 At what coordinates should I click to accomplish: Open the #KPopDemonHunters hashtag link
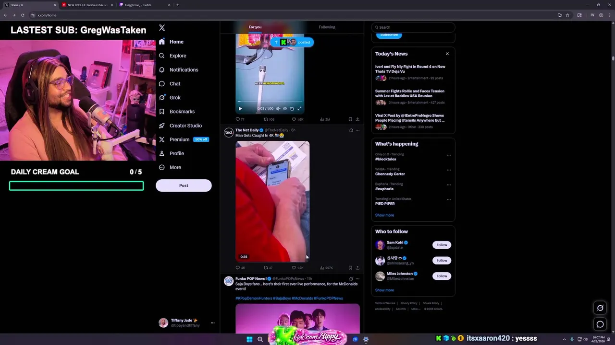254,298
